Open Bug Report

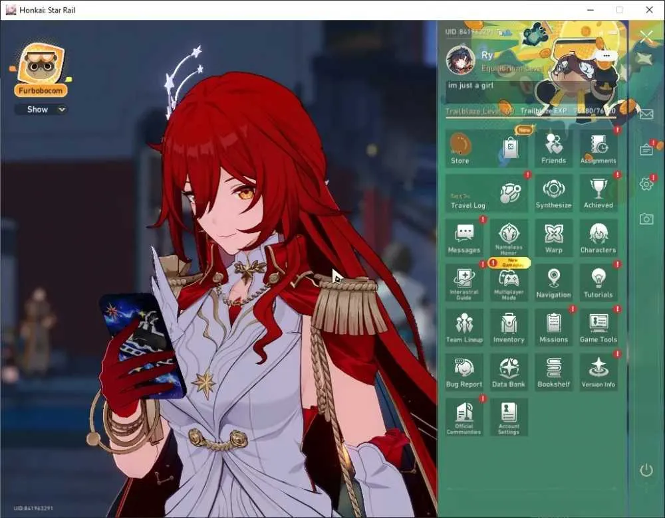coord(464,373)
